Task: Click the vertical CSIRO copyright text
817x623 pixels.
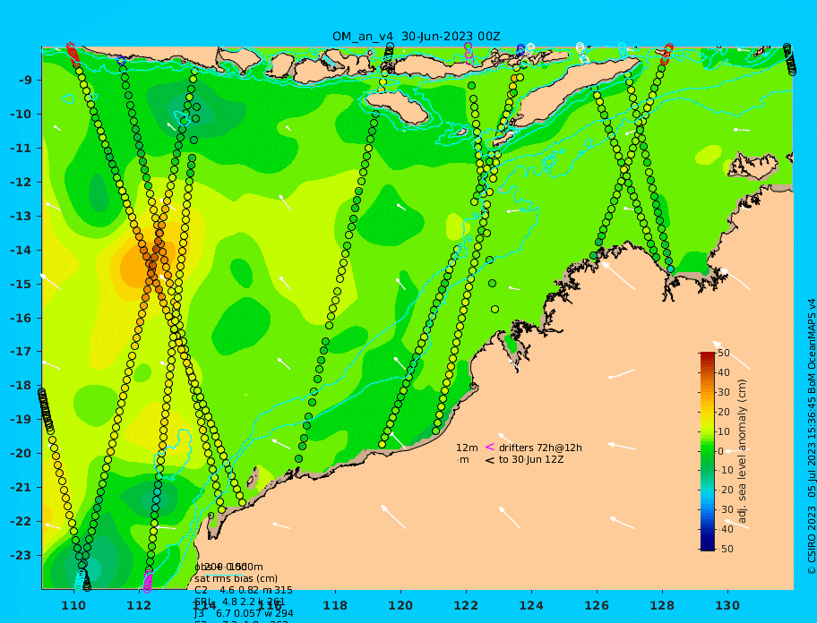Action: pyautogui.click(x=812, y=437)
